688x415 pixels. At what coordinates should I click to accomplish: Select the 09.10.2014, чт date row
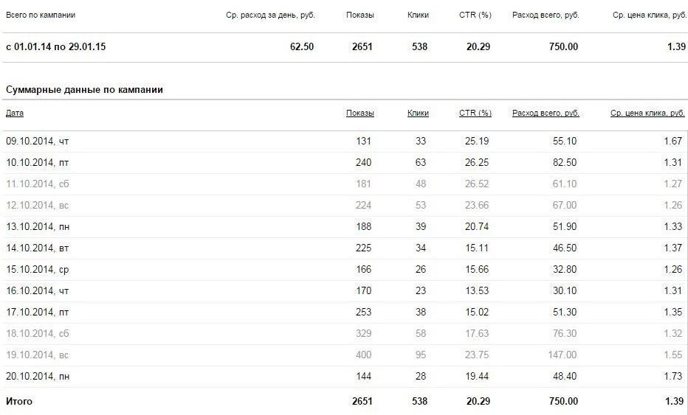[x=344, y=141]
